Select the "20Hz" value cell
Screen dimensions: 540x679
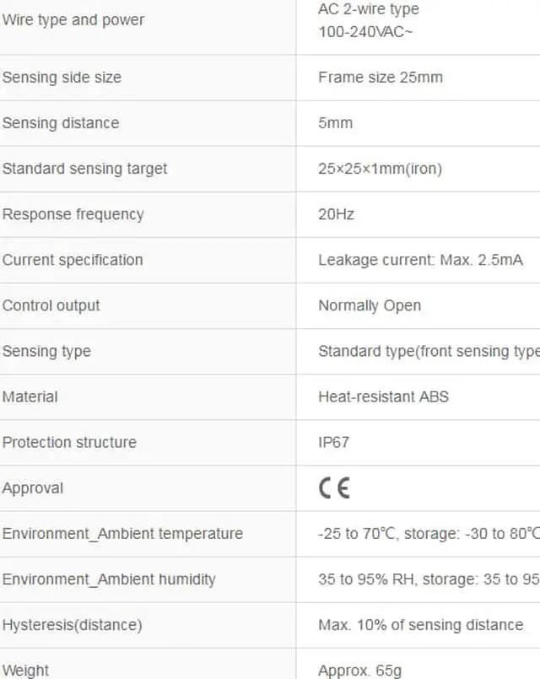[336, 214]
